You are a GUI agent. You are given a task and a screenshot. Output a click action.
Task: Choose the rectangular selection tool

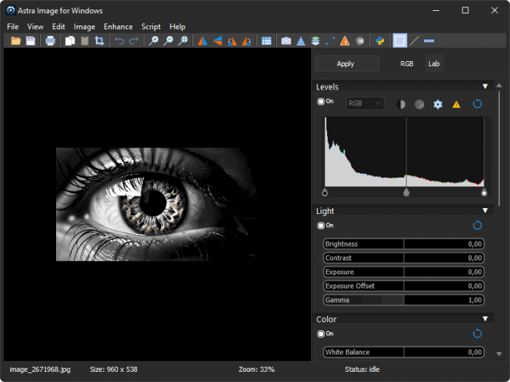click(399, 41)
